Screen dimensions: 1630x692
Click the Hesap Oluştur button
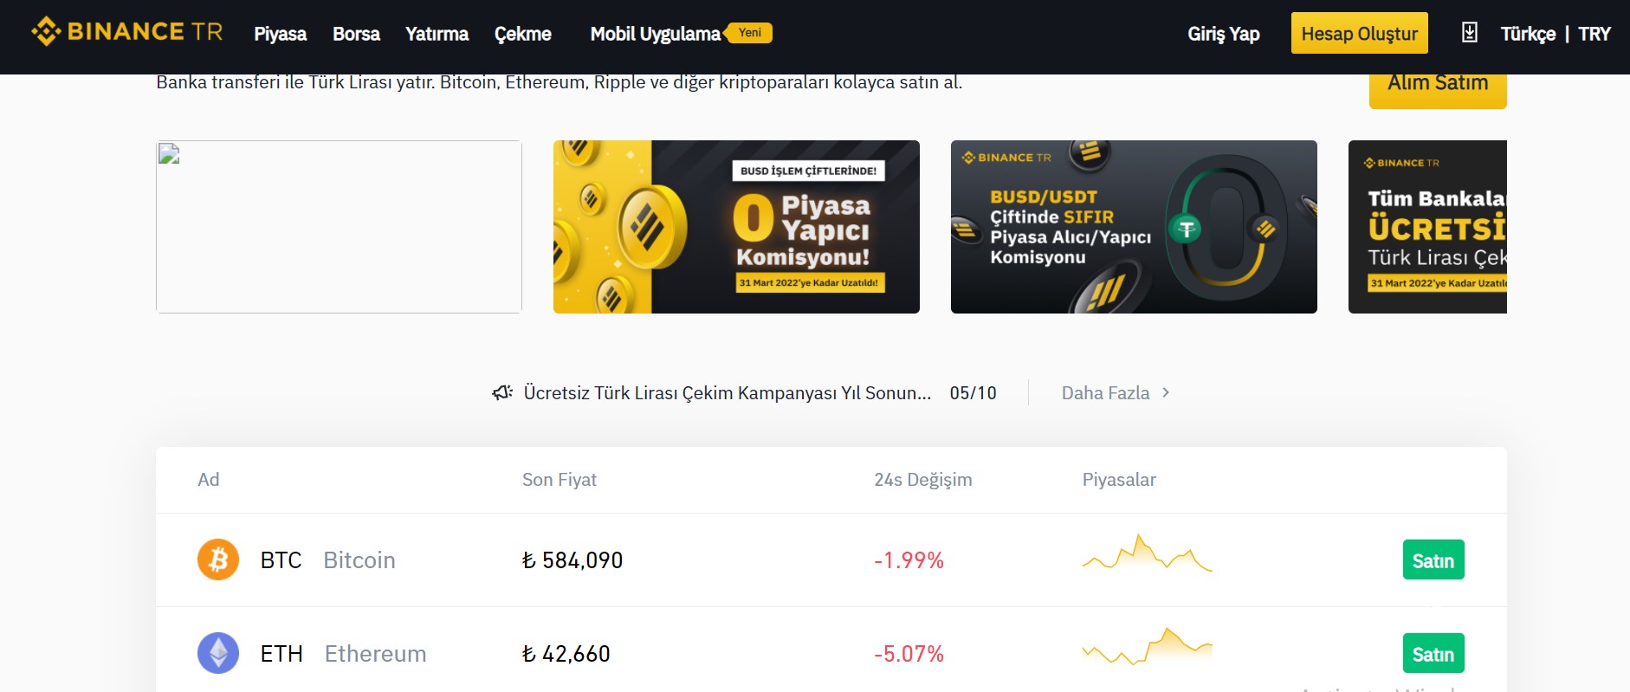[1359, 33]
